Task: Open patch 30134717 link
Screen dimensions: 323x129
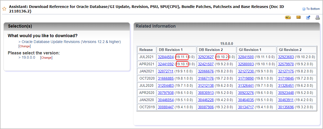Action: 246,107
